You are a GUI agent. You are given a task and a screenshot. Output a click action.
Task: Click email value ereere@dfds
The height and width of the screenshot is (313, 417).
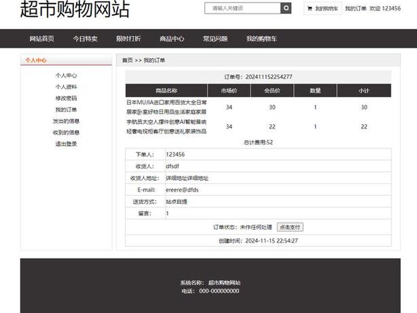coord(182,190)
